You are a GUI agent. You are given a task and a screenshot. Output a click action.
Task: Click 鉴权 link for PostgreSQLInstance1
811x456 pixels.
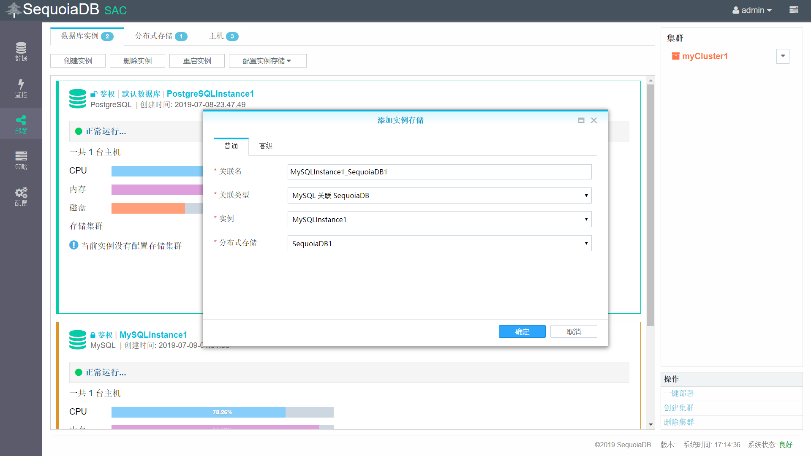(x=107, y=94)
